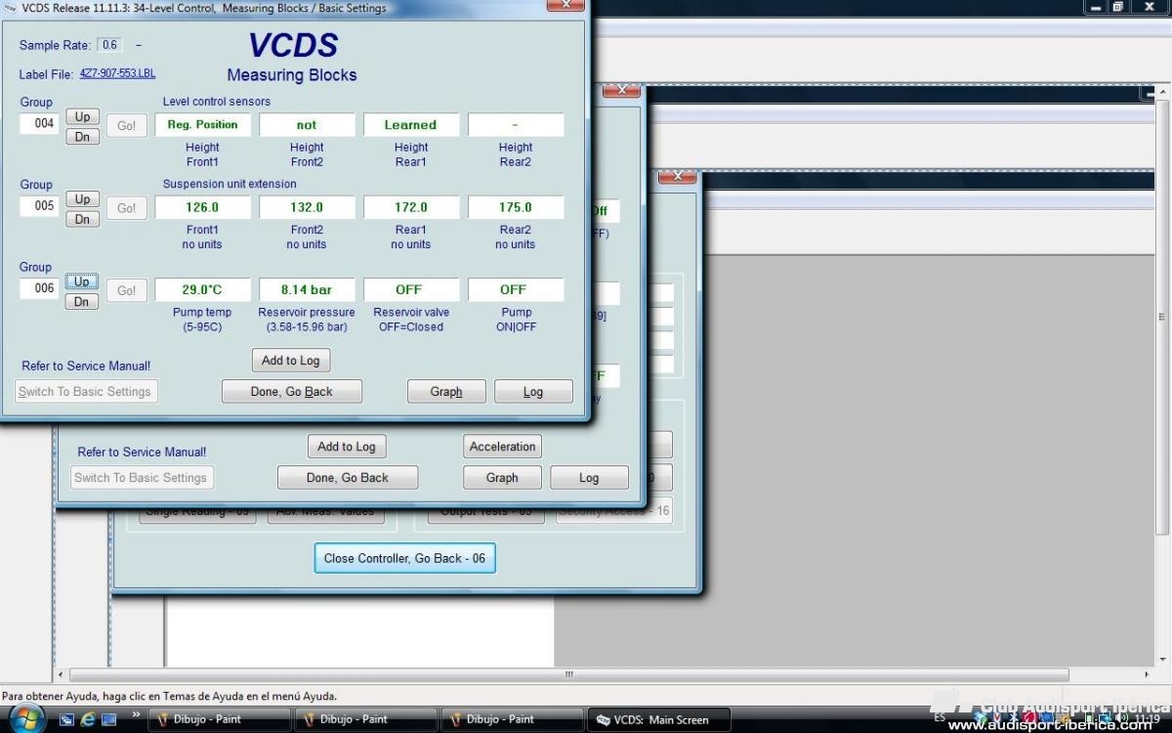Open Internet Explorer from Quick Launch
This screenshot has width=1172, height=733.
88,719
